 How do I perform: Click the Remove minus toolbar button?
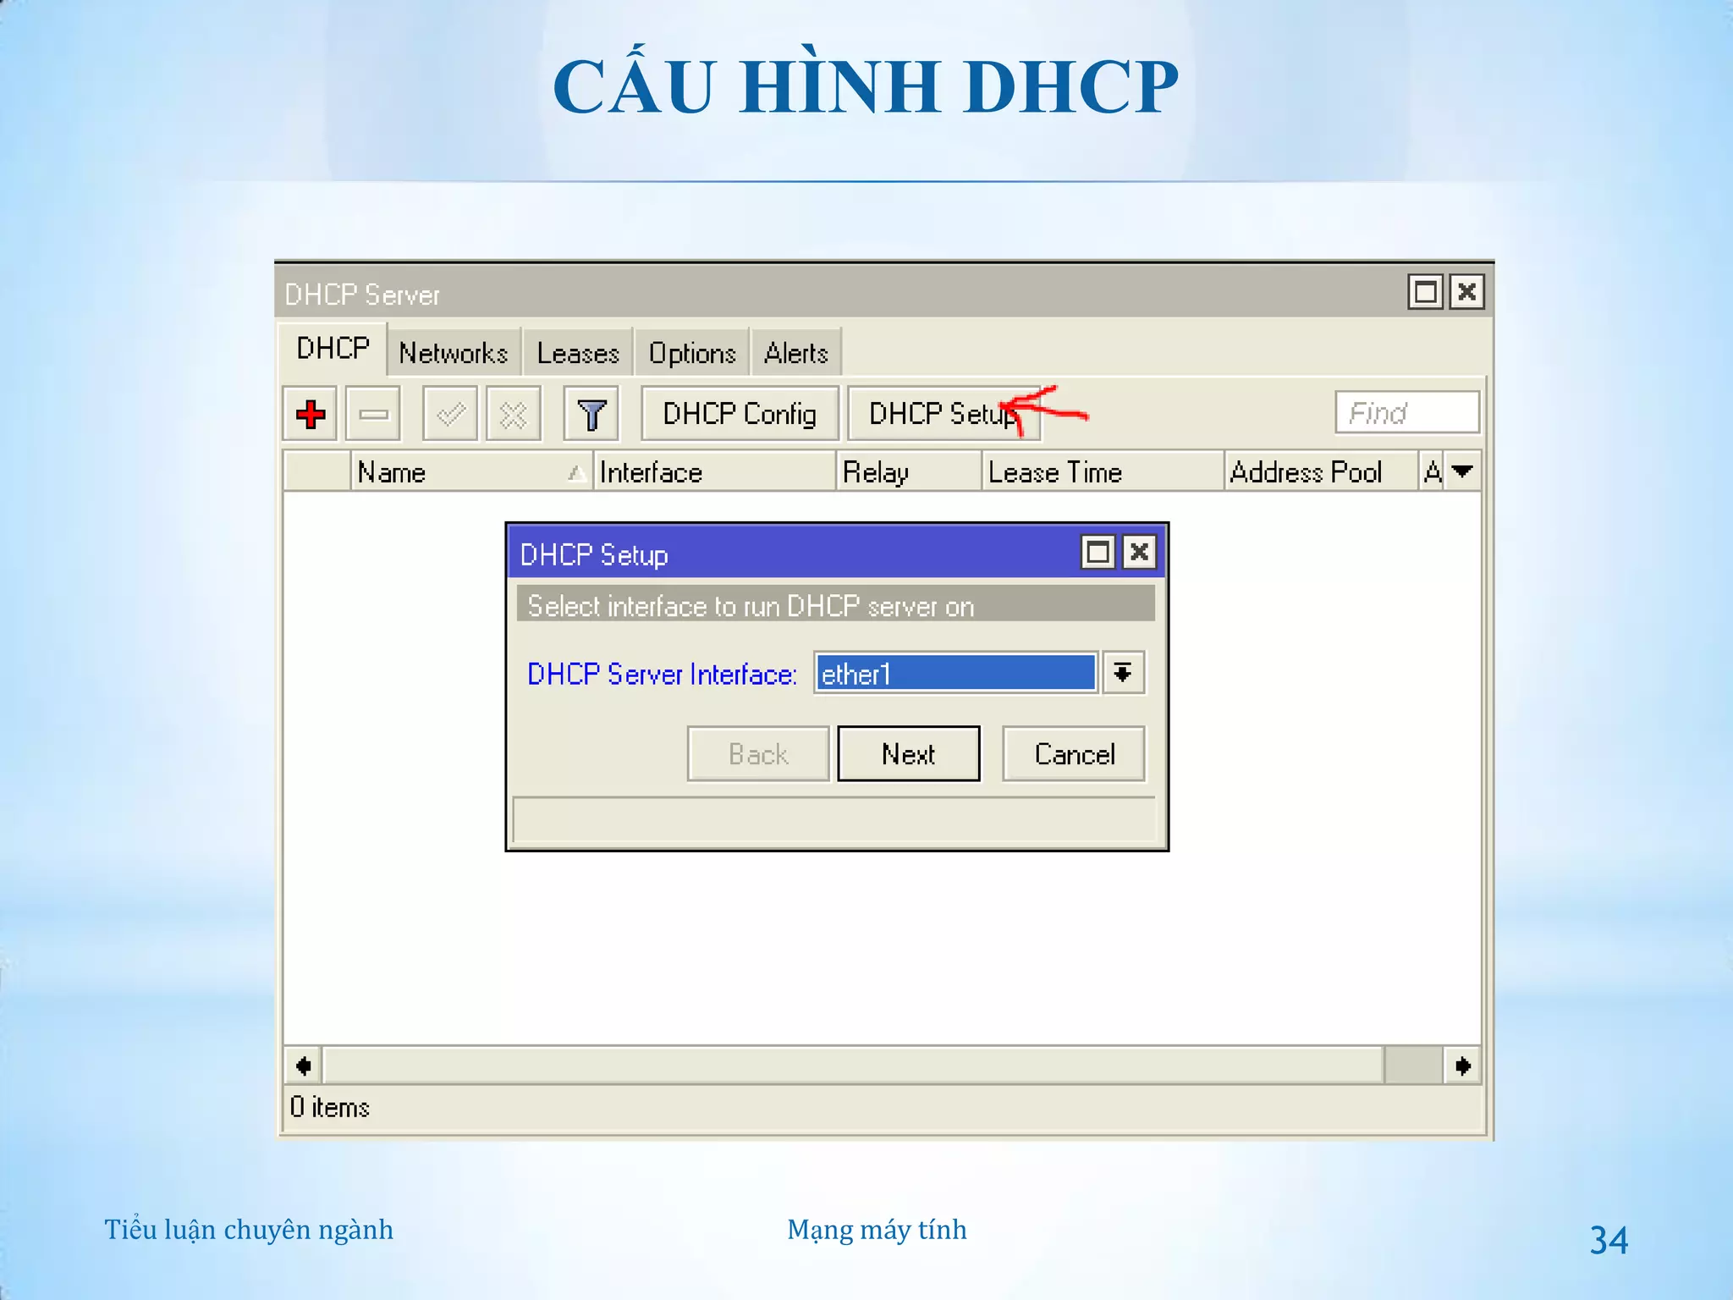[x=373, y=414]
